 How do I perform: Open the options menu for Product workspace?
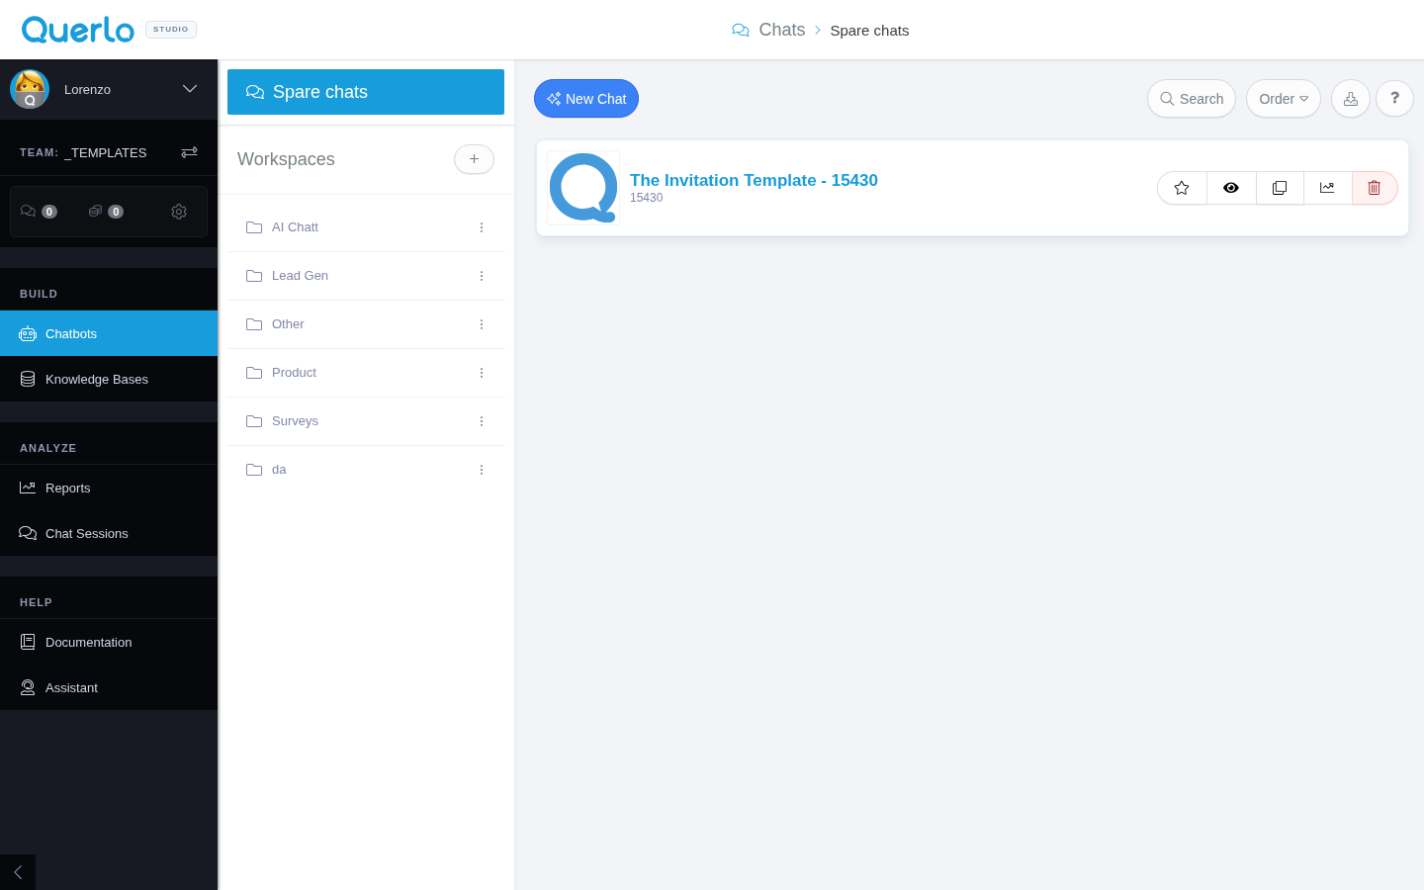[482, 373]
